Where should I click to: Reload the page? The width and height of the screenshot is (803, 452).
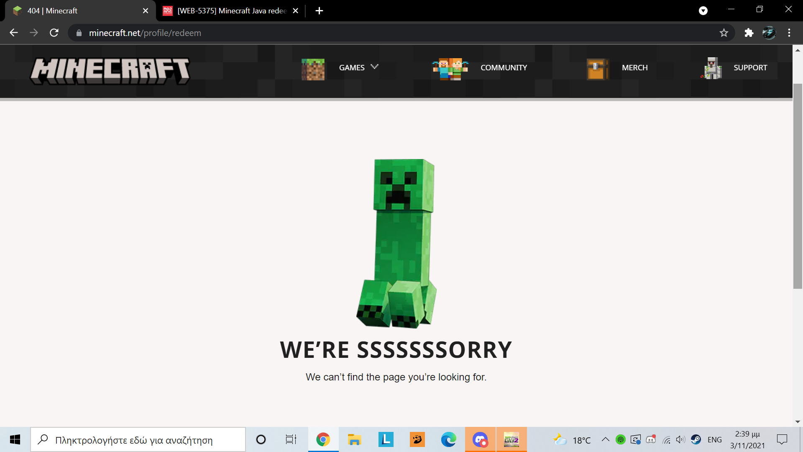tap(54, 33)
